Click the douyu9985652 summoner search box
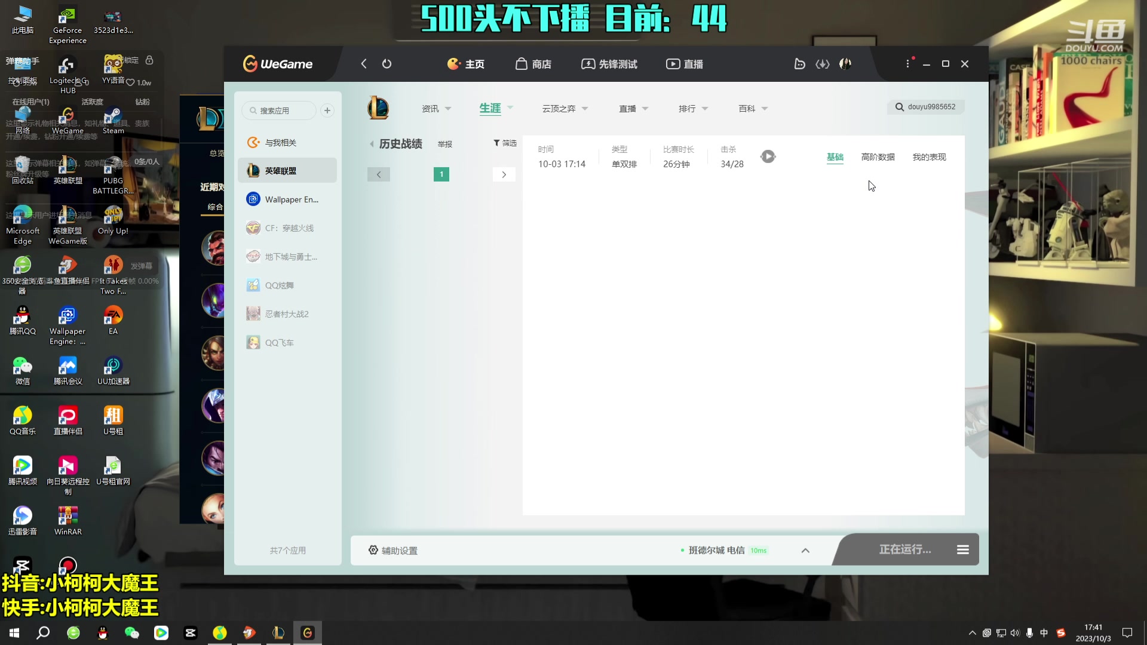The image size is (1147, 645). [x=925, y=107]
